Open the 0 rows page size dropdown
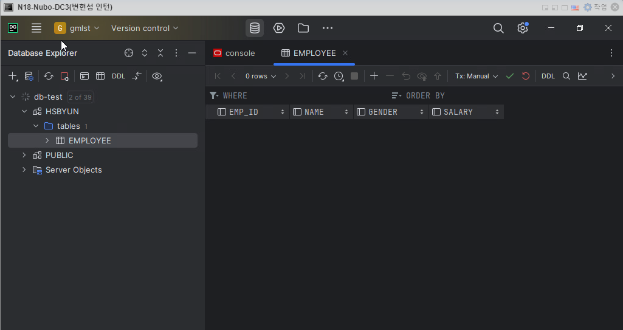Screen dimensions: 623x330 pos(261,76)
